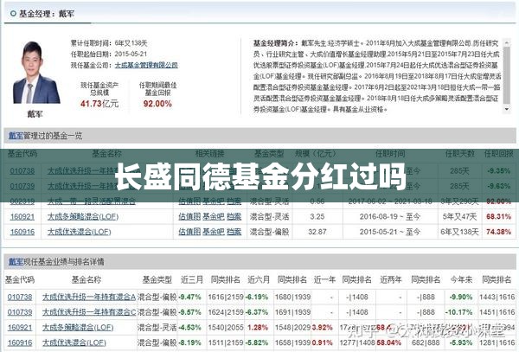Open fund code 010738 in the performance ranking table
This screenshot has width=519, height=352.
tap(20, 298)
